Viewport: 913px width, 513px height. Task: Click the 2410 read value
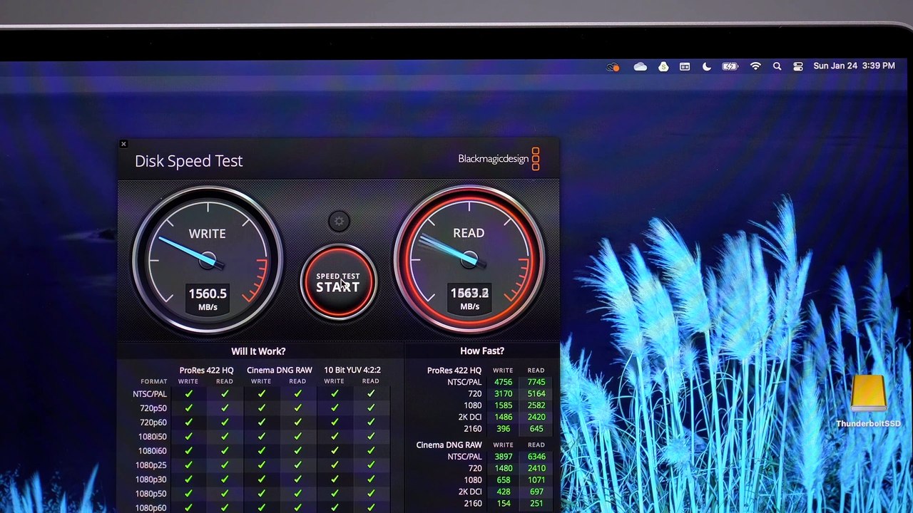[536, 468]
